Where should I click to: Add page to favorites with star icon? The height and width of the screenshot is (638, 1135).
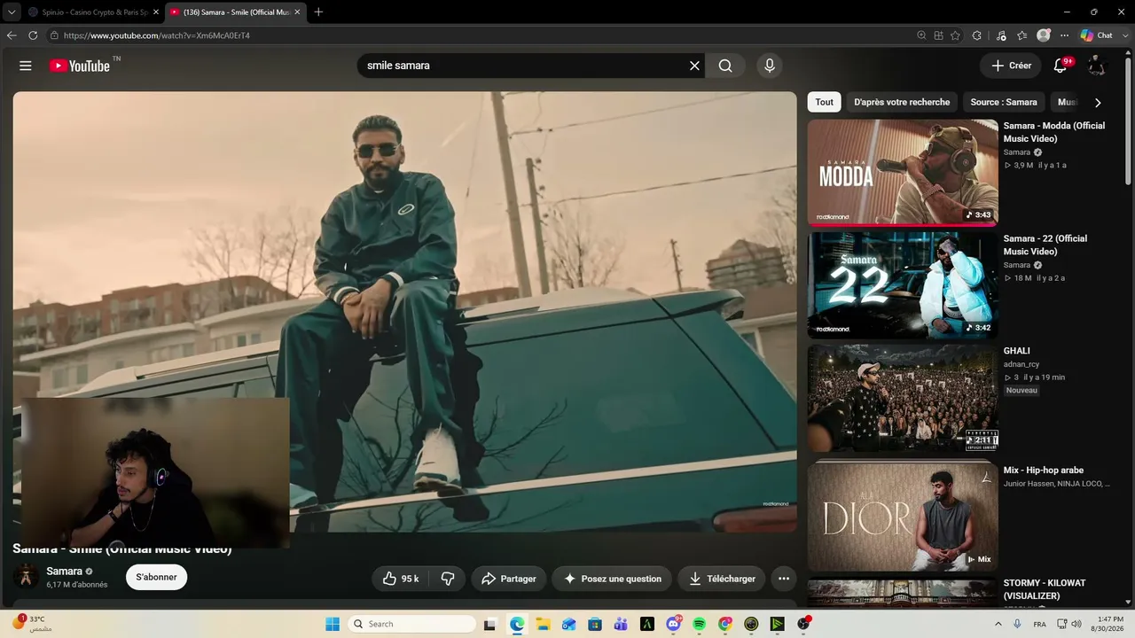[x=955, y=35]
